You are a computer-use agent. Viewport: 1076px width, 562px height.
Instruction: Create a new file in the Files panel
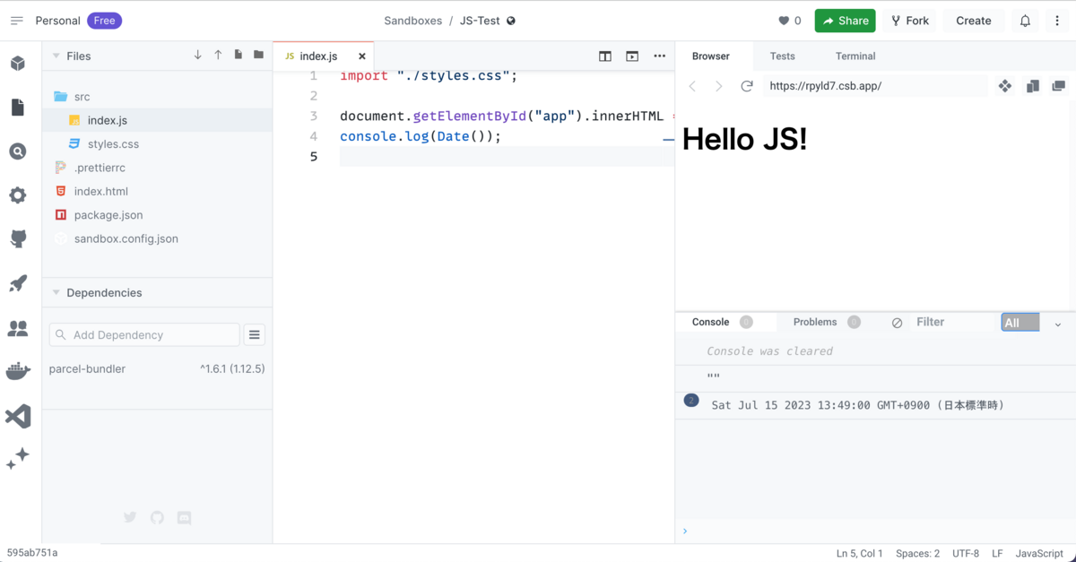(237, 55)
